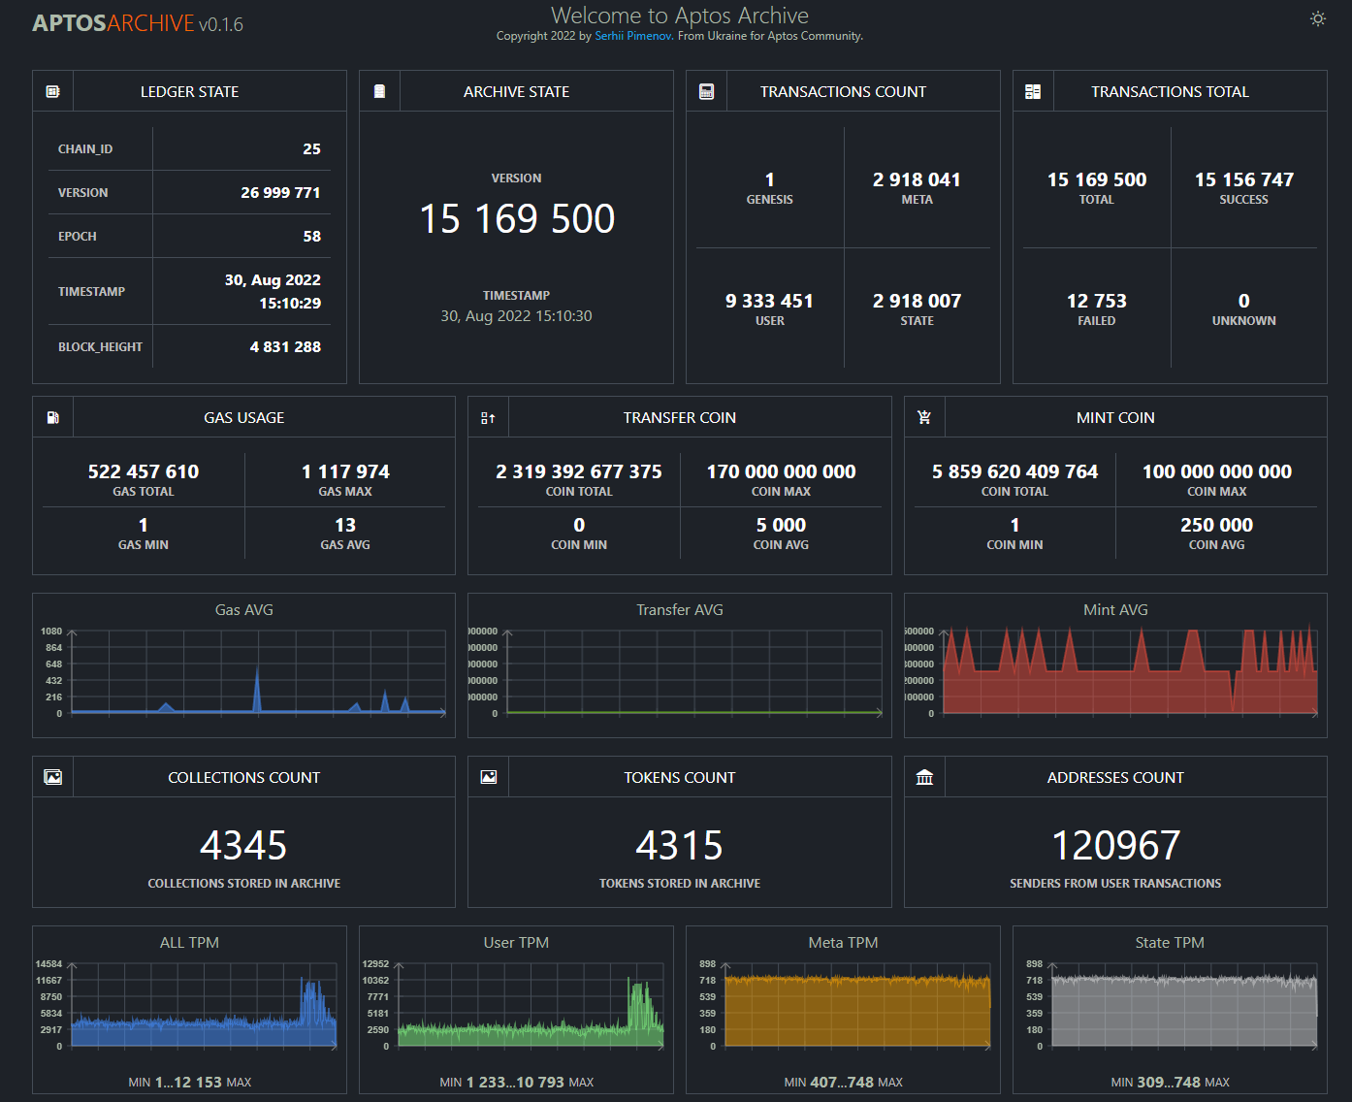Click FAILED total 12 753
This screenshot has width=1352, height=1102.
pos(1096,301)
